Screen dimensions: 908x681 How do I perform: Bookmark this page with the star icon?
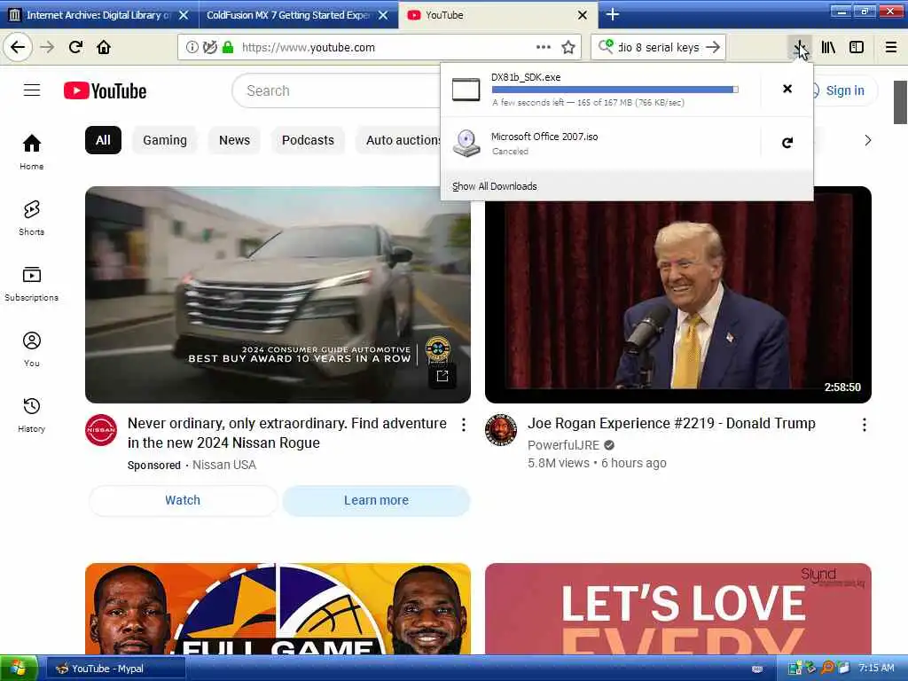[x=568, y=48]
